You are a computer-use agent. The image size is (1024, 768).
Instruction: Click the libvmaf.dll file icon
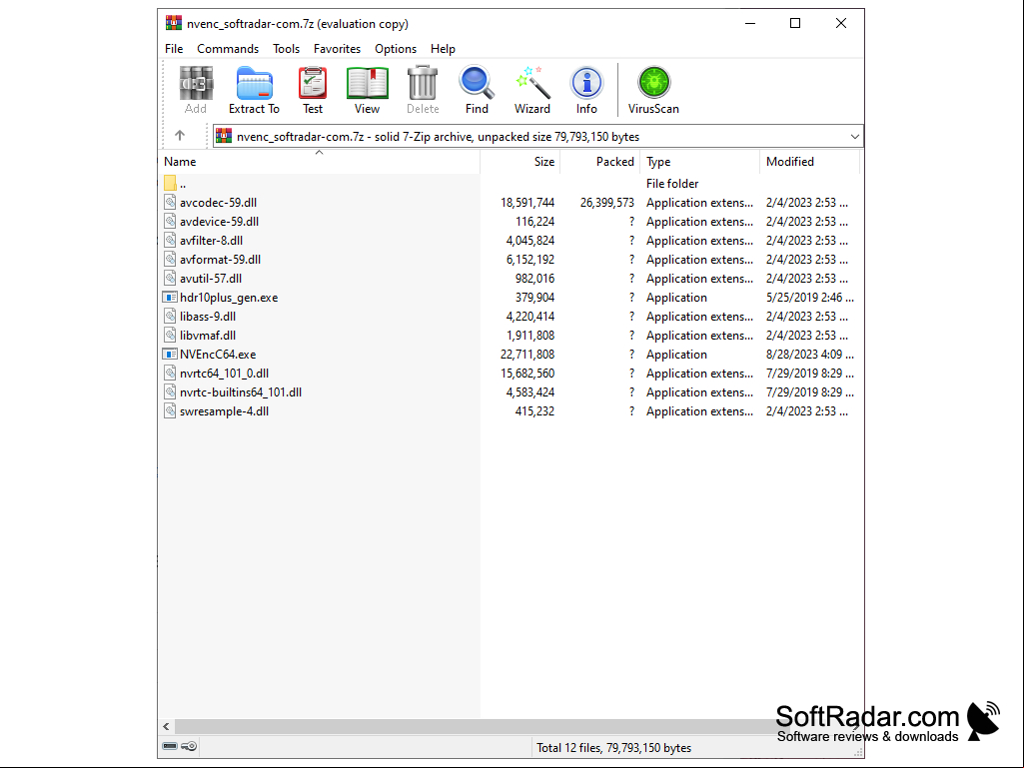coord(170,335)
